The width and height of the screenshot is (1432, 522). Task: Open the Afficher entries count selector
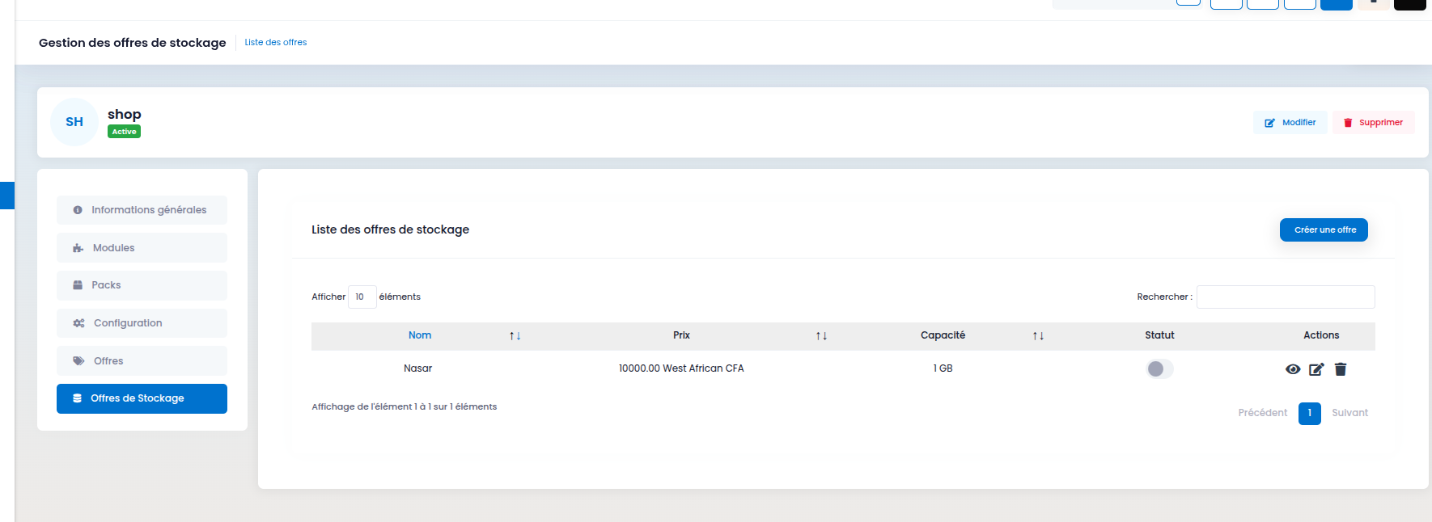click(362, 297)
